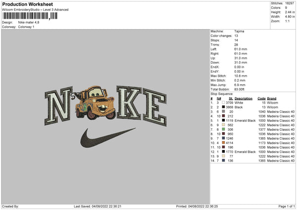Screen dimensions: 297x210
Task: Click the 'Page 1 of 1' footer text
Action: 287,206
